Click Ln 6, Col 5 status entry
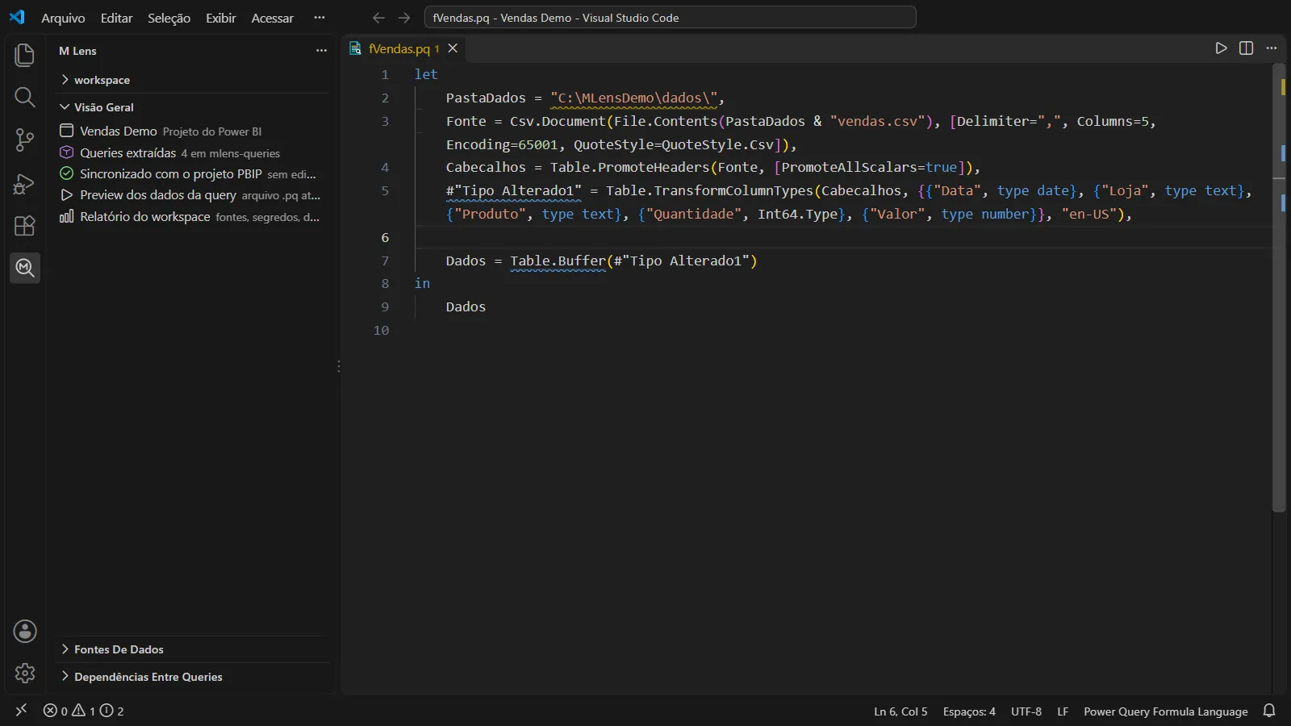 pos(900,711)
